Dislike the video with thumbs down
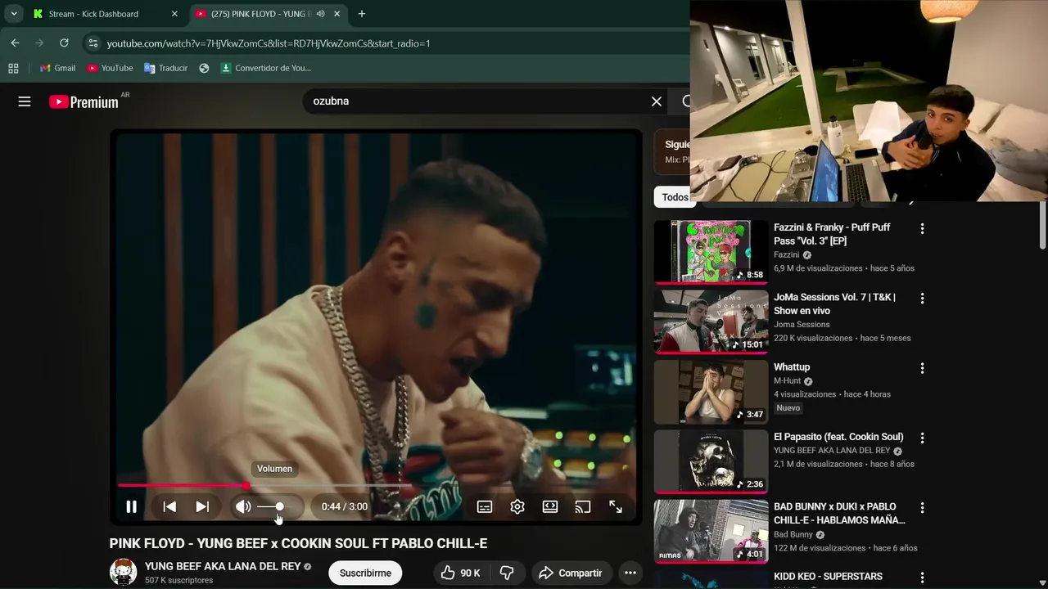The image size is (1048, 589). [507, 573]
